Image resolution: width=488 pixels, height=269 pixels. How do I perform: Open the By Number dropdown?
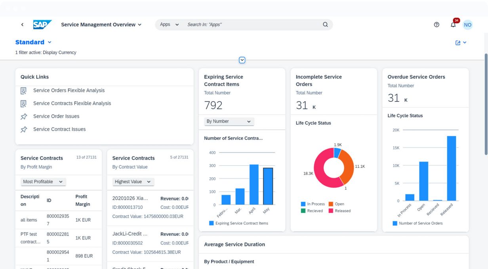click(x=229, y=121)
